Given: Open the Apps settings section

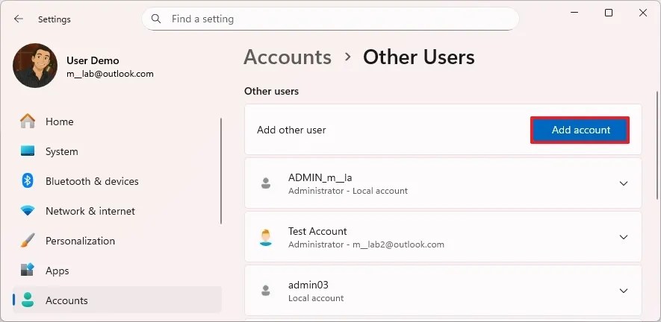Looking at the screenshot, I should (x=117, y=271).
